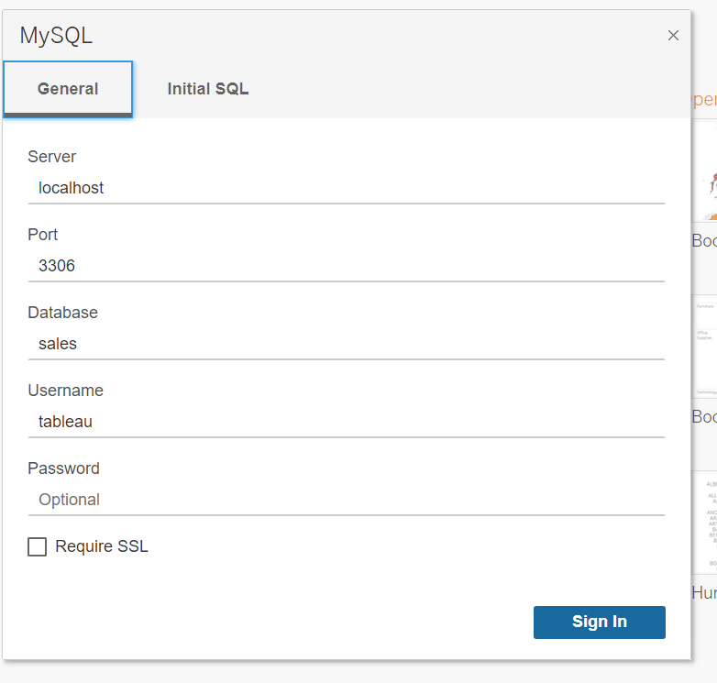Click the Database label
717x683 pixels.
click(x=62, y=313)
